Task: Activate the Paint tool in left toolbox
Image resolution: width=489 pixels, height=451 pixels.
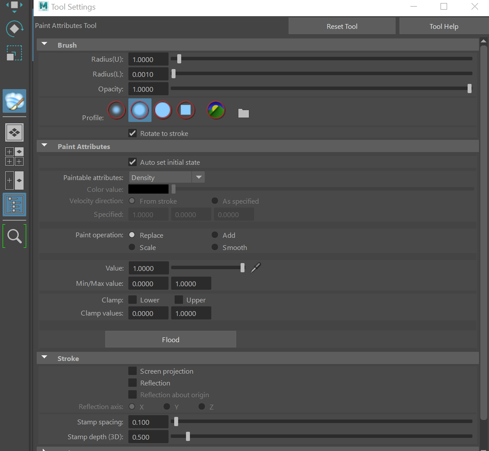Action: click(14, 101)
